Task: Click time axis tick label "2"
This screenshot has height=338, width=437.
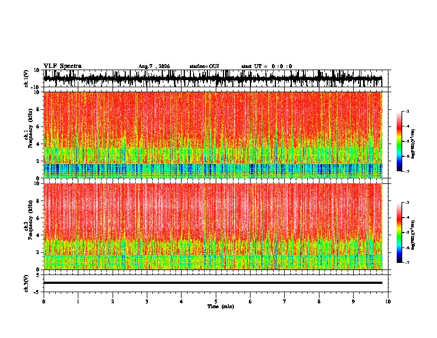Action: [x=113, y=302]
